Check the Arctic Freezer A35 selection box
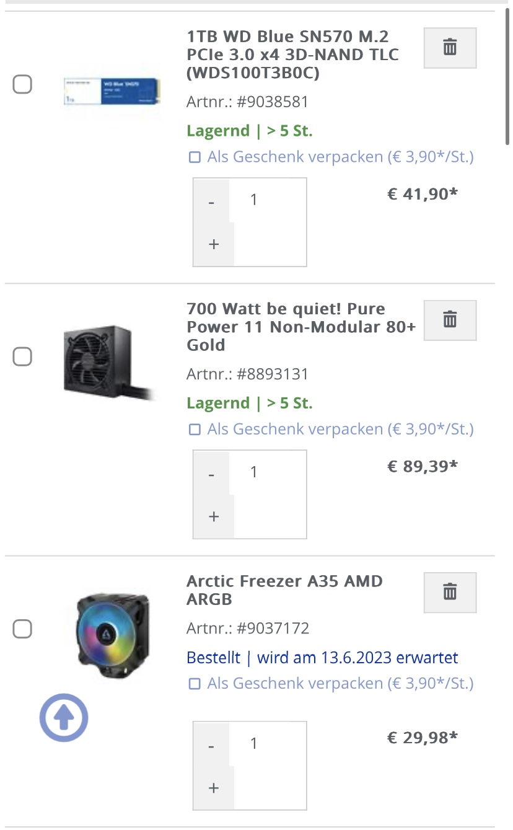Image resolution: width=513 pixels, height=830 pixels. (23, 629)
